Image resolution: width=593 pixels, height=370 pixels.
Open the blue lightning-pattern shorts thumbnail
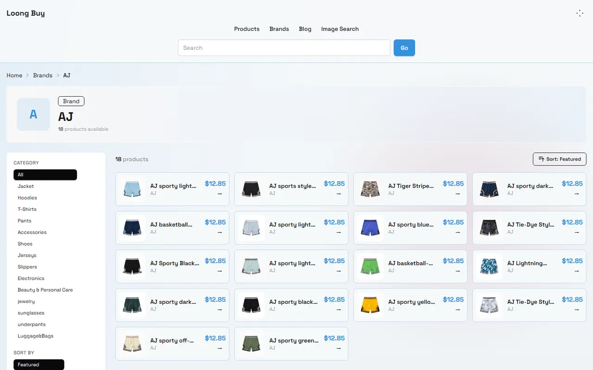489,266
